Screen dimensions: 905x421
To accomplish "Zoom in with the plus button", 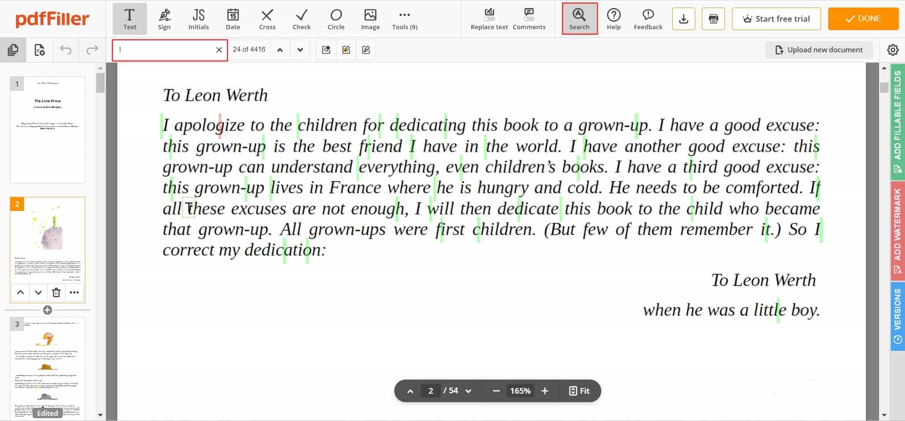I will [545, 391].
